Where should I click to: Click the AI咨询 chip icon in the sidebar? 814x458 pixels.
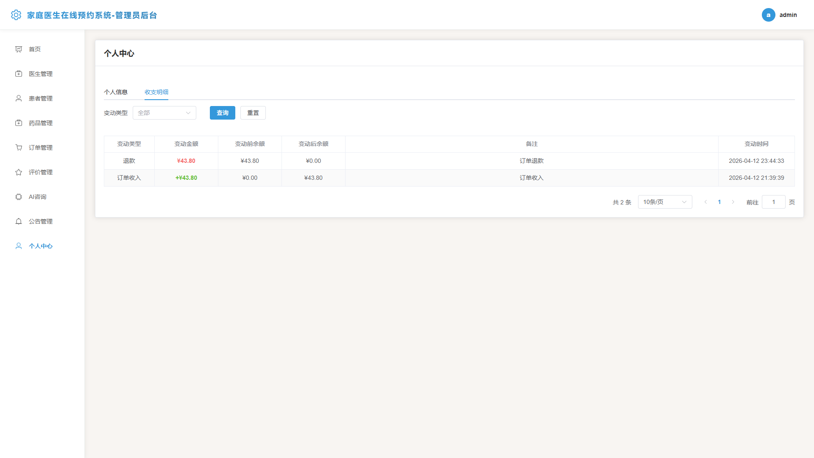[19, 197]
